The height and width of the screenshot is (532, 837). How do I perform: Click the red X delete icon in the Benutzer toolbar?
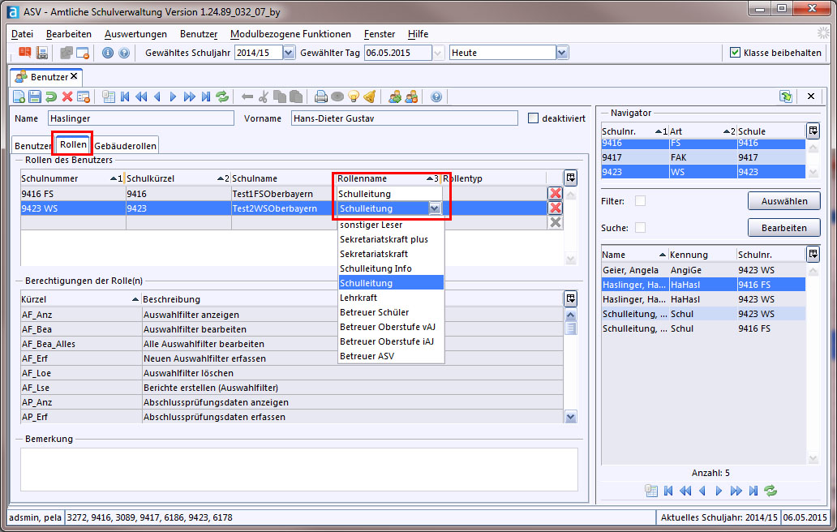click(x=67, y=97)
